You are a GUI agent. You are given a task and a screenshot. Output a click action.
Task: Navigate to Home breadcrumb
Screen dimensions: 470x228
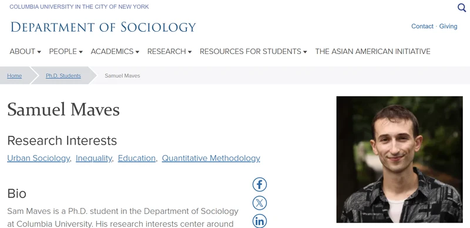[14, 76]
